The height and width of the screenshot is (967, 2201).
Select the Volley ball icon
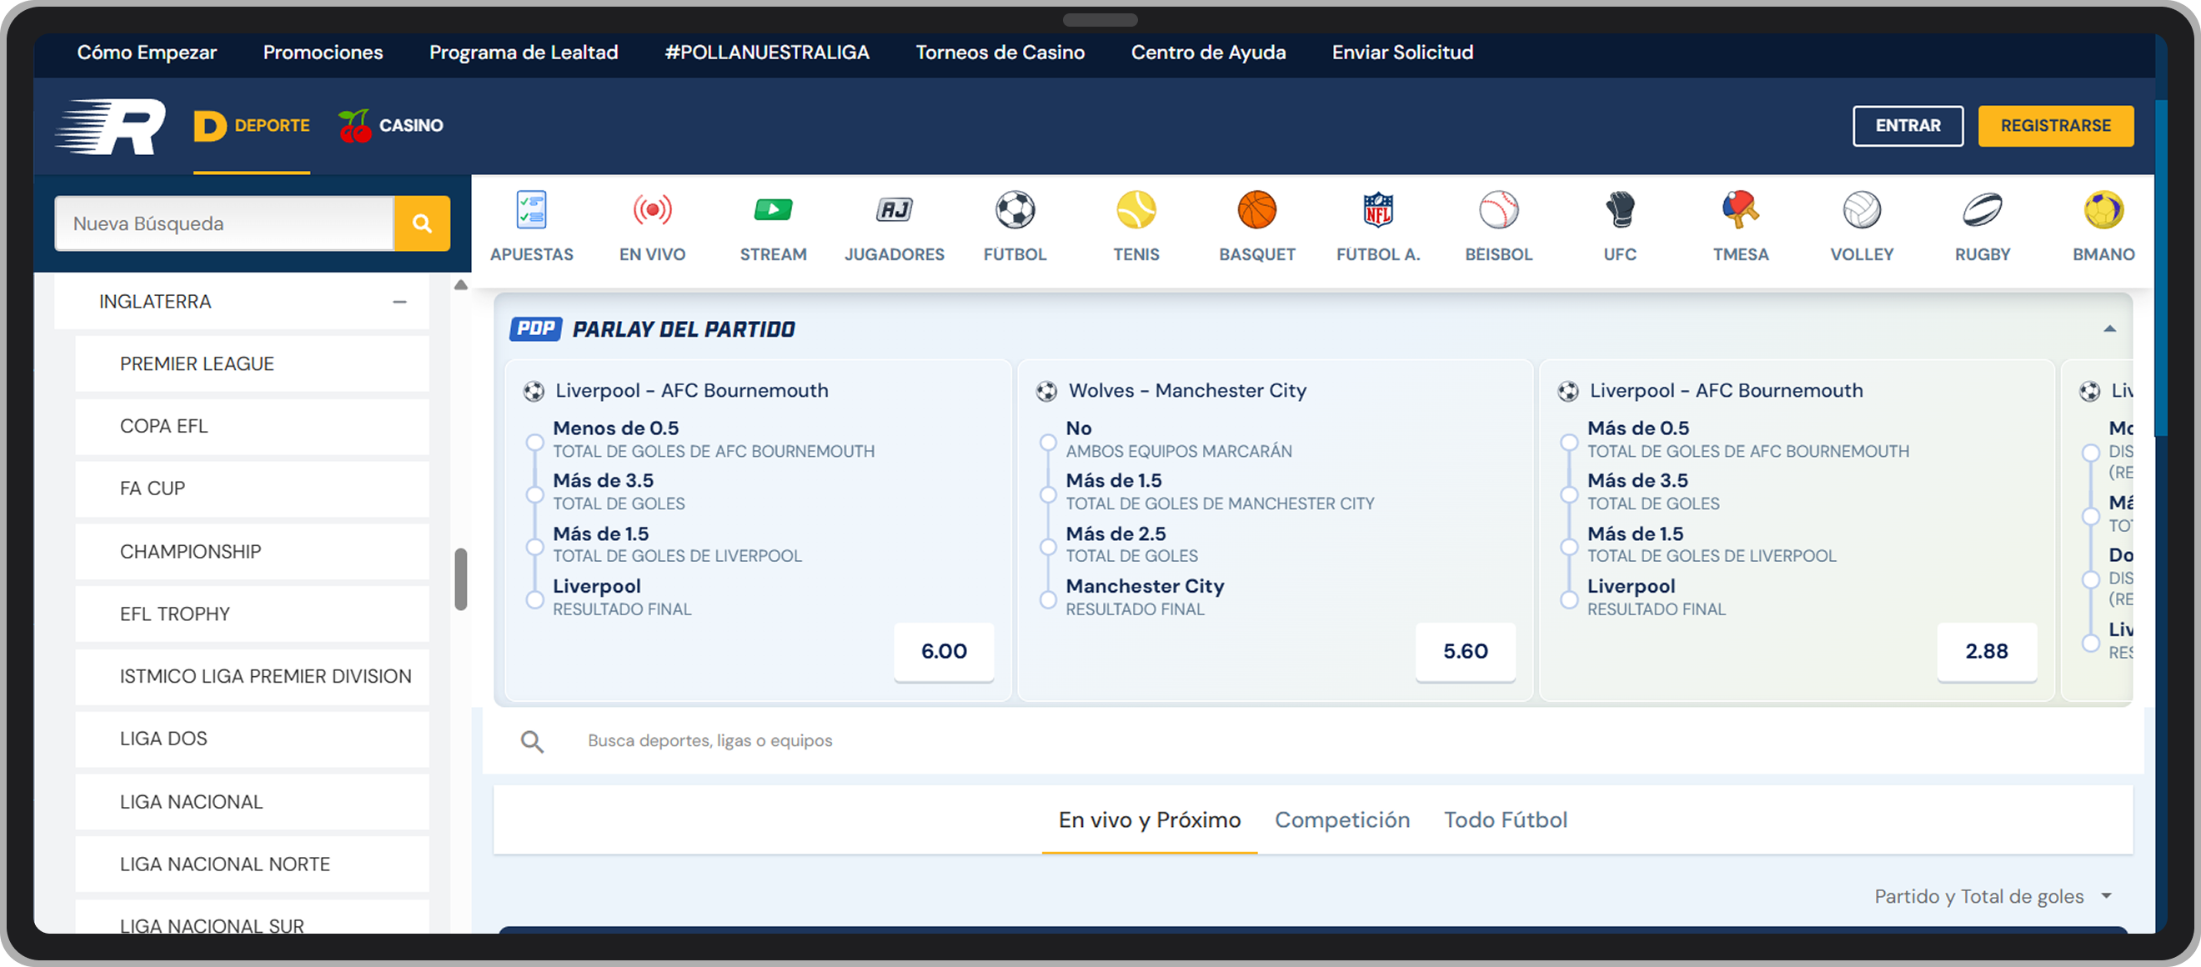click(x=1862, y=210)
